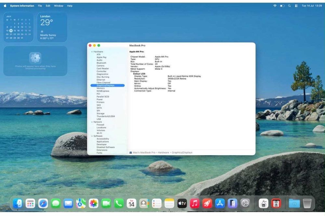The width and height of the screenshot is (325, 216).
Task: Open the Messages app in the Dock
Action: pyautogui.click(x=56, y=203)
